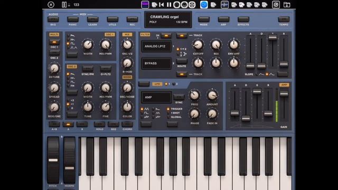Select OSC 1 triangle waveform LED

tap(69, 47)
